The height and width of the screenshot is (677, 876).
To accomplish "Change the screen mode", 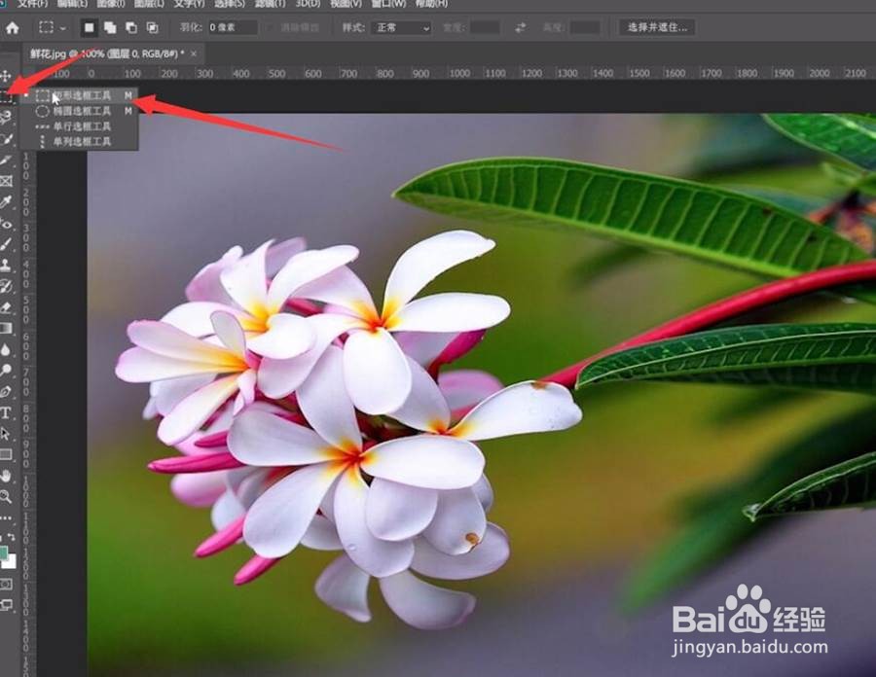I will coord(6,604).
